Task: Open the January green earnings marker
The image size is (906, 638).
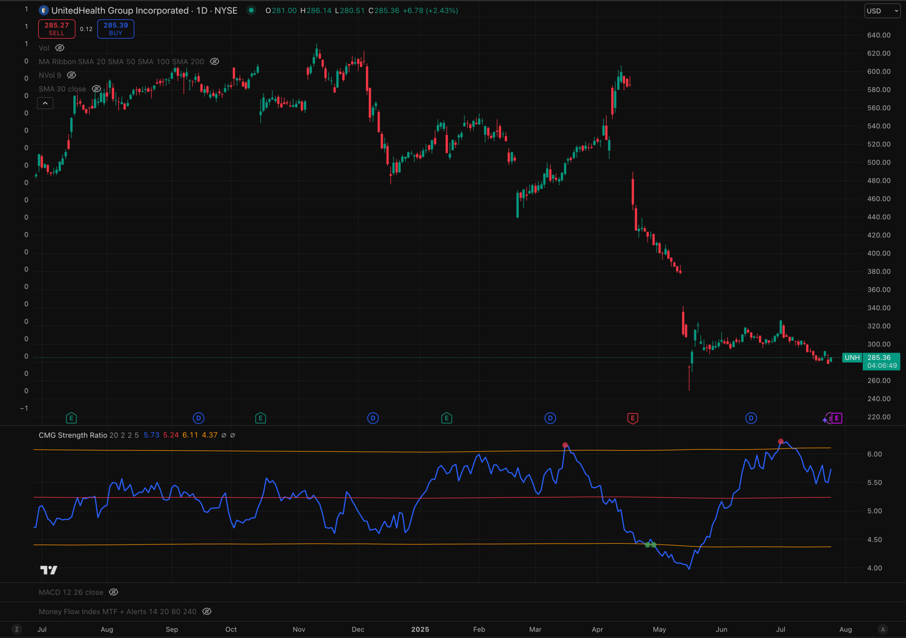Action: pos(446,418)
